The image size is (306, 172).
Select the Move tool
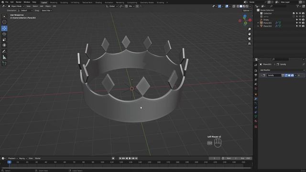(x=4, y=29)
